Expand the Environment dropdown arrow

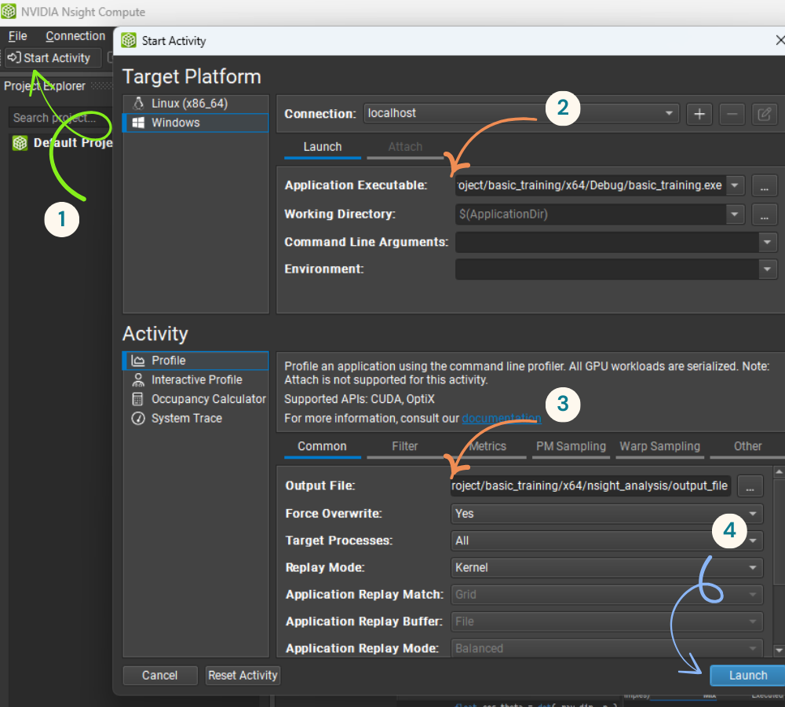(768, 269)
